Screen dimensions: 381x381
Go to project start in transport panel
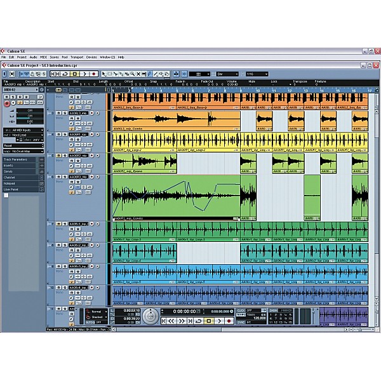pyautogui.click(x=164, y=321)
